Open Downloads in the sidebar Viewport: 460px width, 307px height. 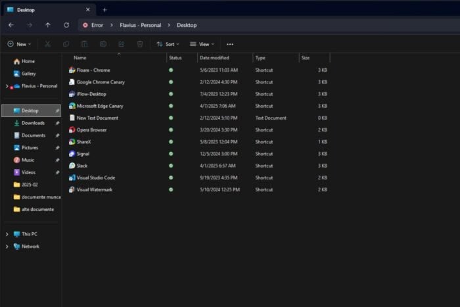point(33,123)
